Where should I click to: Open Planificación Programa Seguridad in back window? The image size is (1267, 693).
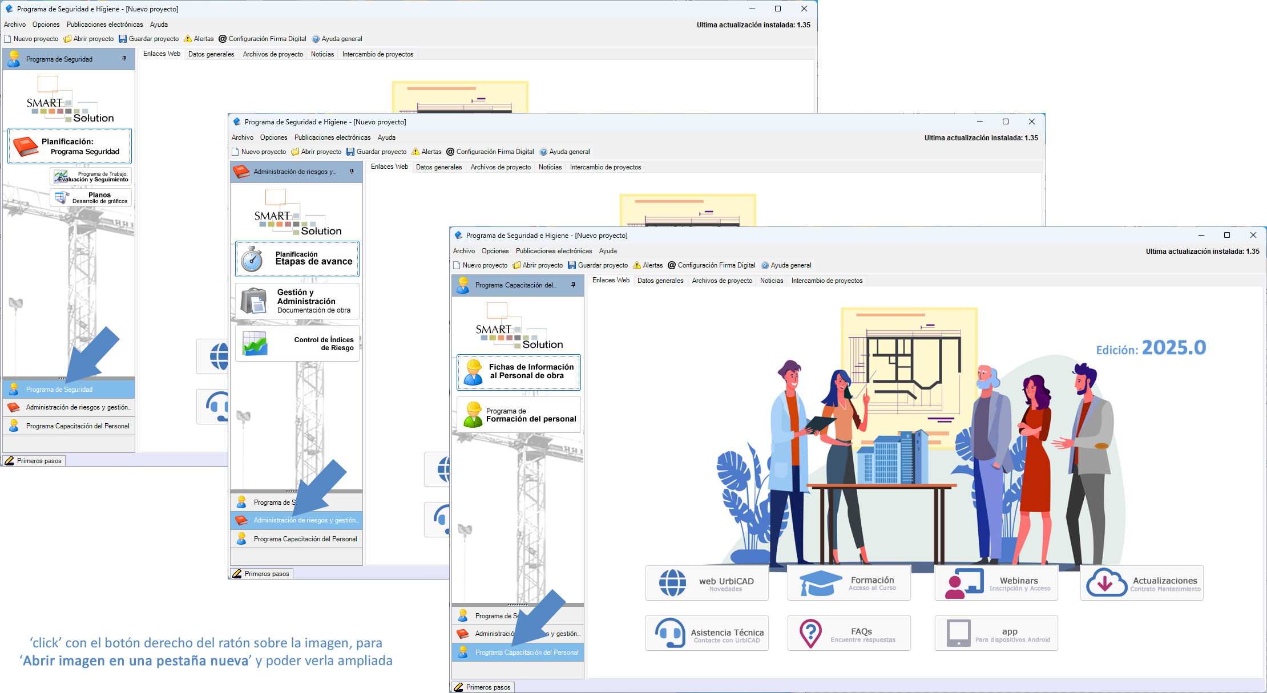[70, 146]
